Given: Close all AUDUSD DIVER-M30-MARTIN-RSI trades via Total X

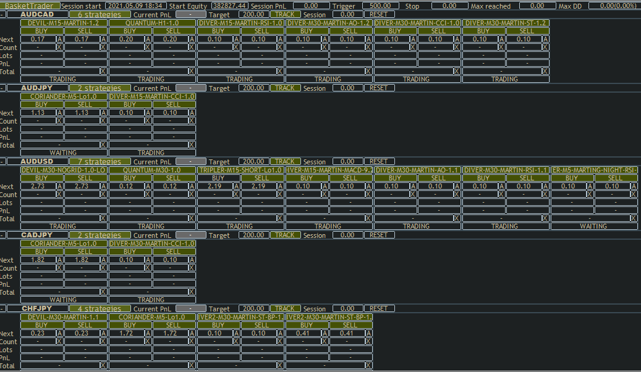Looking at the screenshot, I should pos(545,218).
